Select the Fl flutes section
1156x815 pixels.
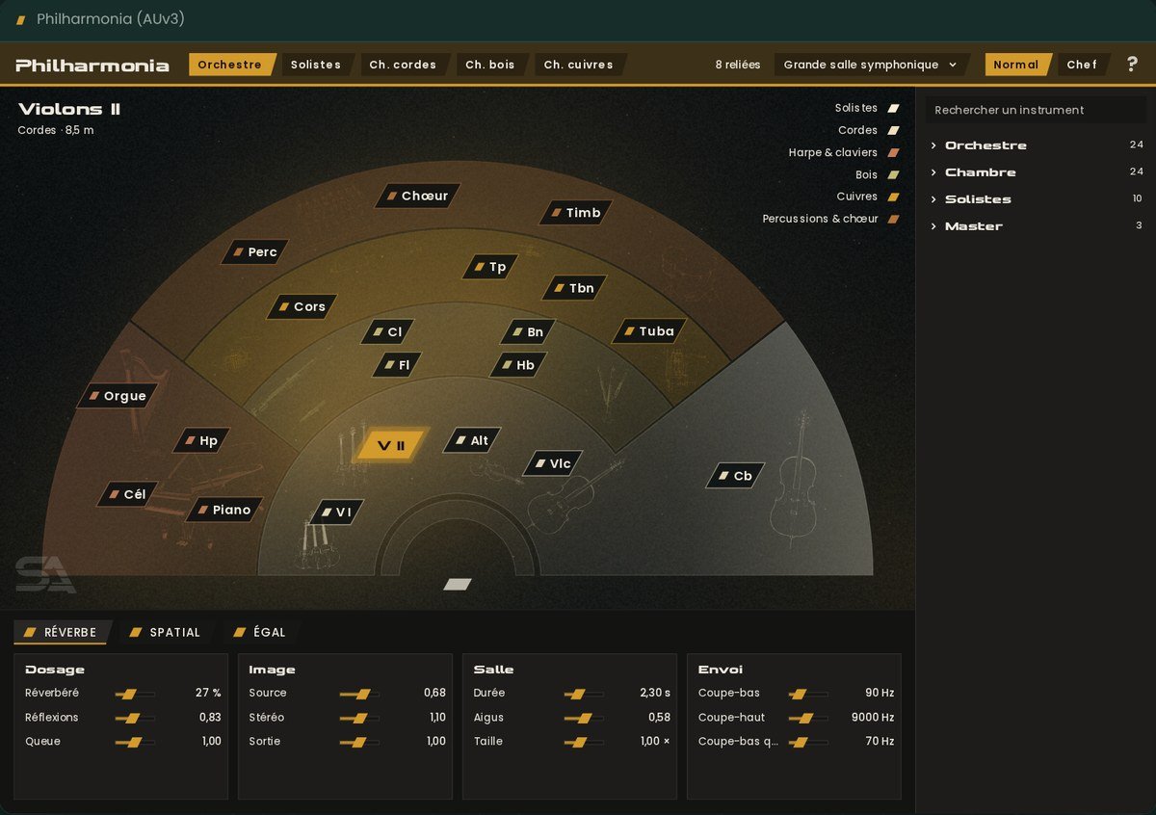[397, 365]
